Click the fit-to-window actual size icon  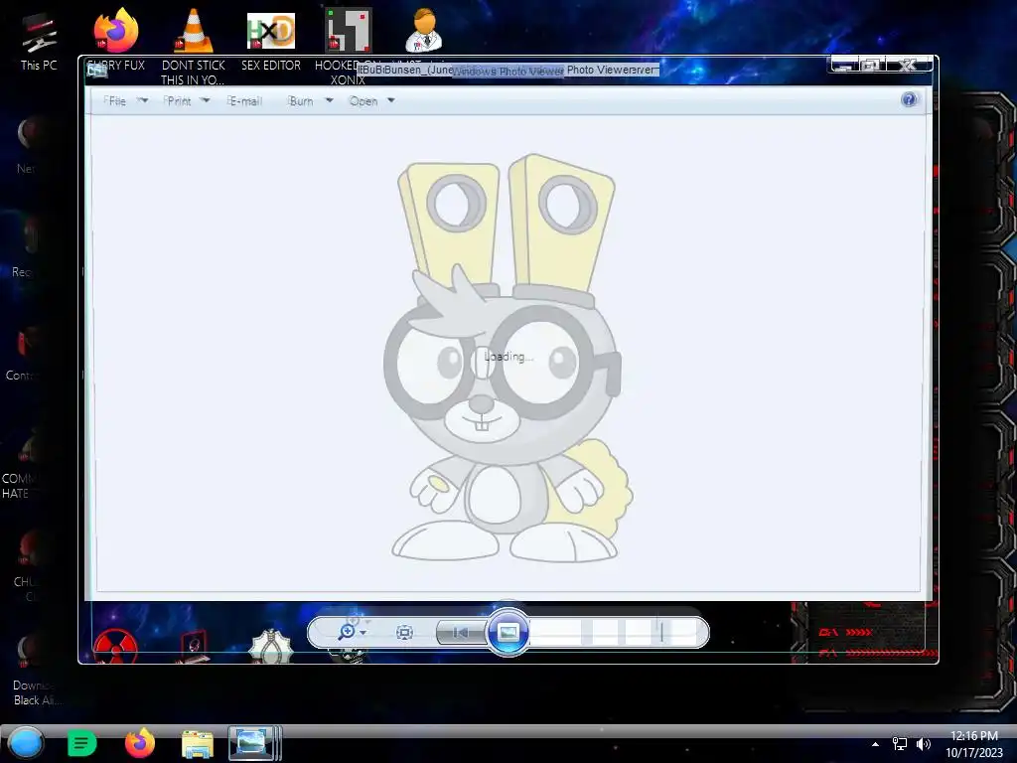[404, 632]
